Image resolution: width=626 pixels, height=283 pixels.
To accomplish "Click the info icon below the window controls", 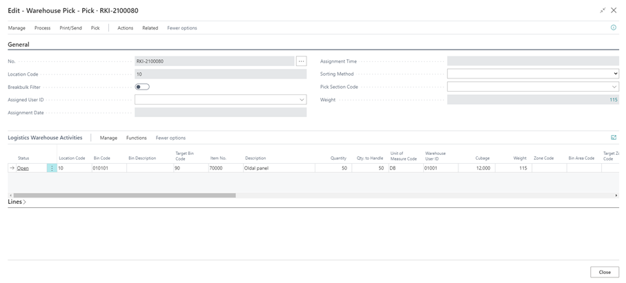I will 613,28.
